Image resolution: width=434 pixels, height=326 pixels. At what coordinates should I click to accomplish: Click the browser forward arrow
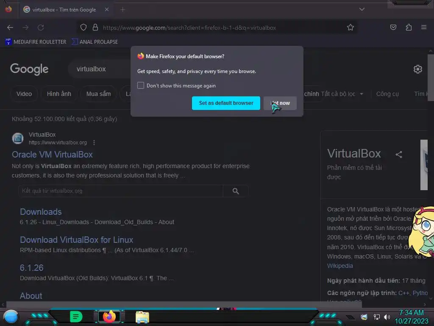(x=25, y=28)
